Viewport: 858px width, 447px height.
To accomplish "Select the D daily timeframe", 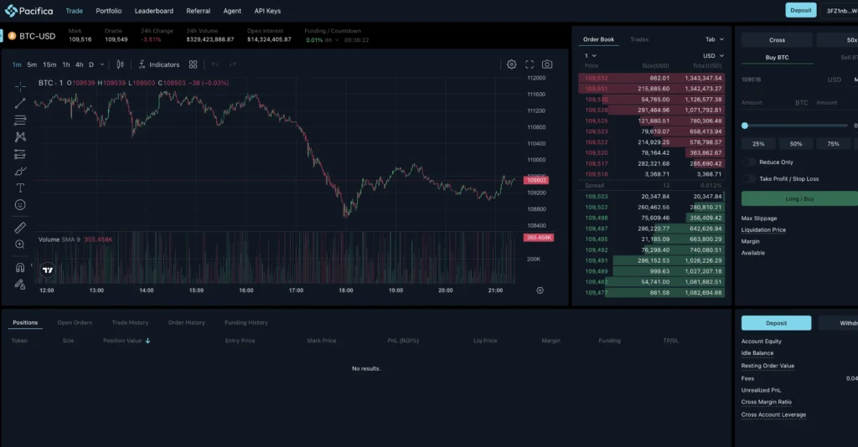I will (91, 64).
